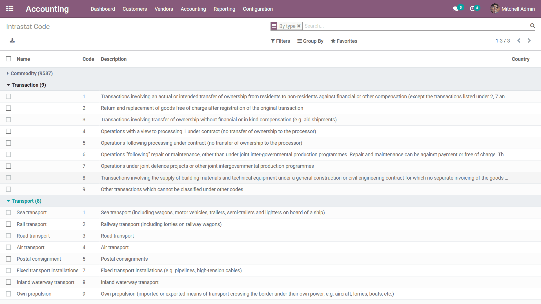Click 'Own propulsion (imported or exported' description
This screenshot has width=541, height=304.
(x=247, y=294)
